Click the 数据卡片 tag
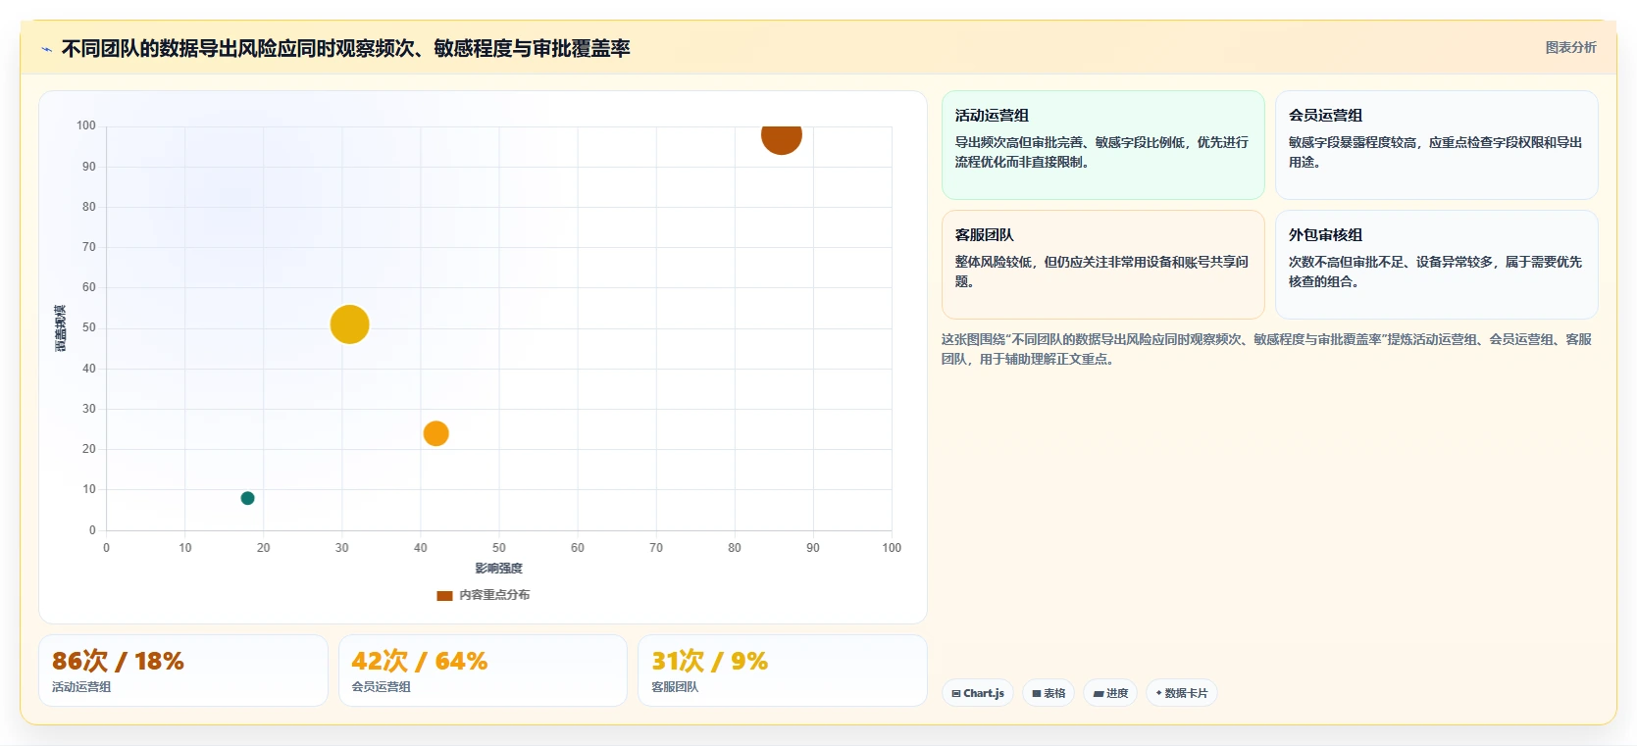 coord(1181,693)
